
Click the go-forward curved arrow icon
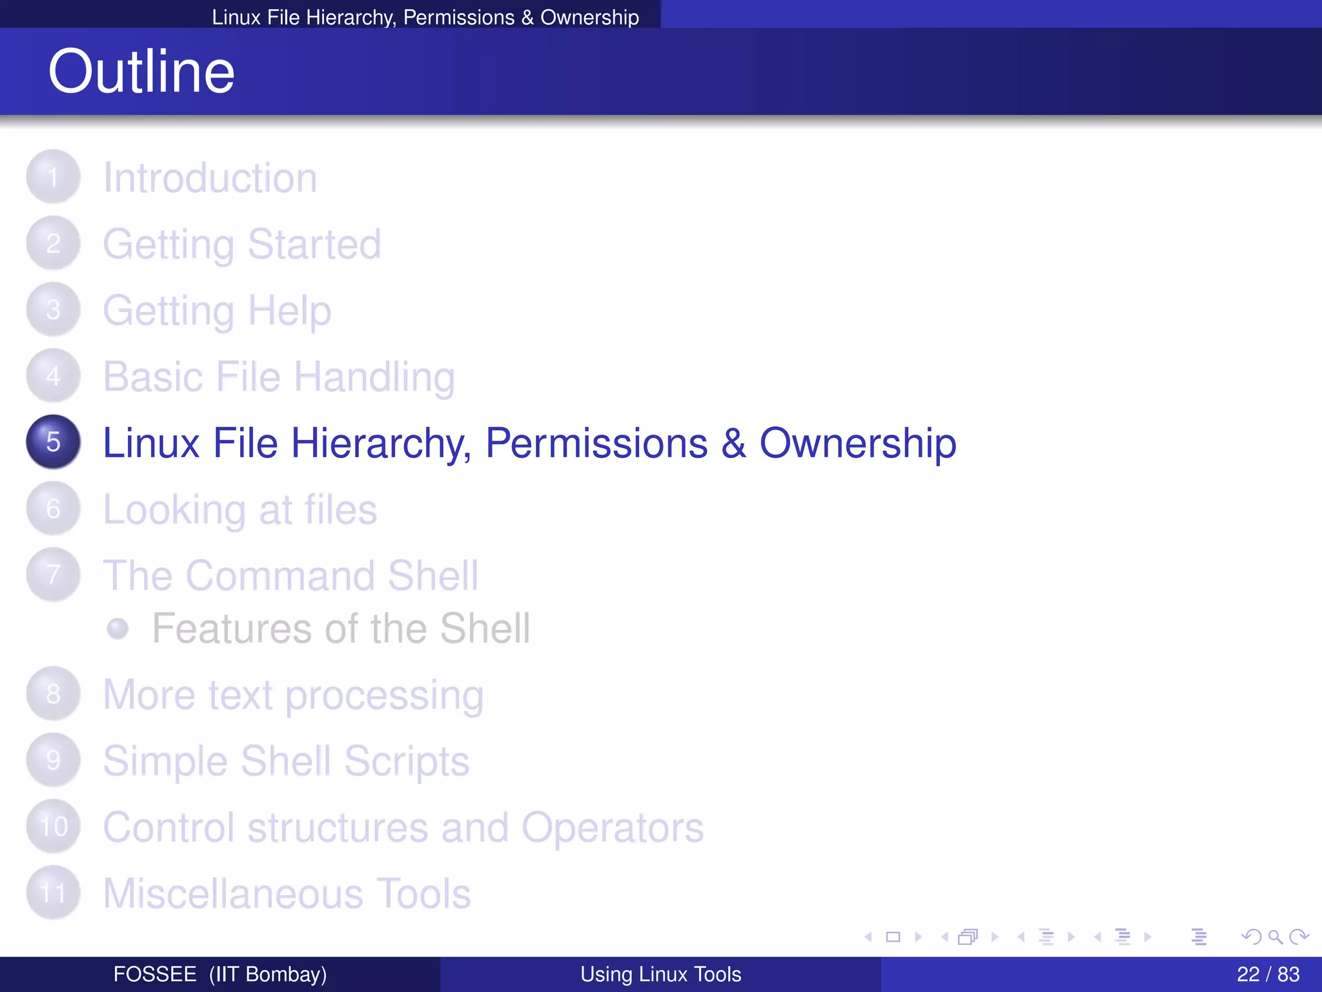point(1299,936)
